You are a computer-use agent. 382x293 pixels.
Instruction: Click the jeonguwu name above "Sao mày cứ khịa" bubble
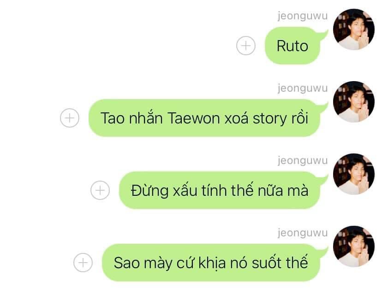(x=303, y=233)
